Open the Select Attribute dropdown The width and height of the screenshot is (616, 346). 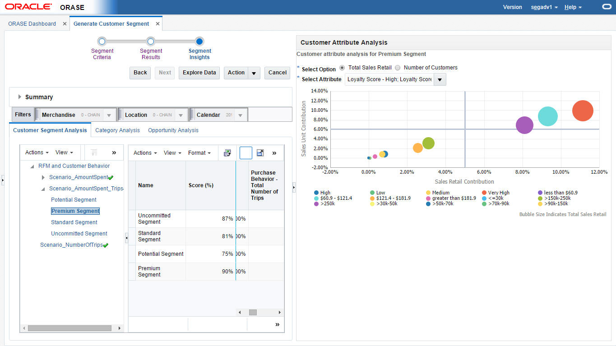(440, 79)
